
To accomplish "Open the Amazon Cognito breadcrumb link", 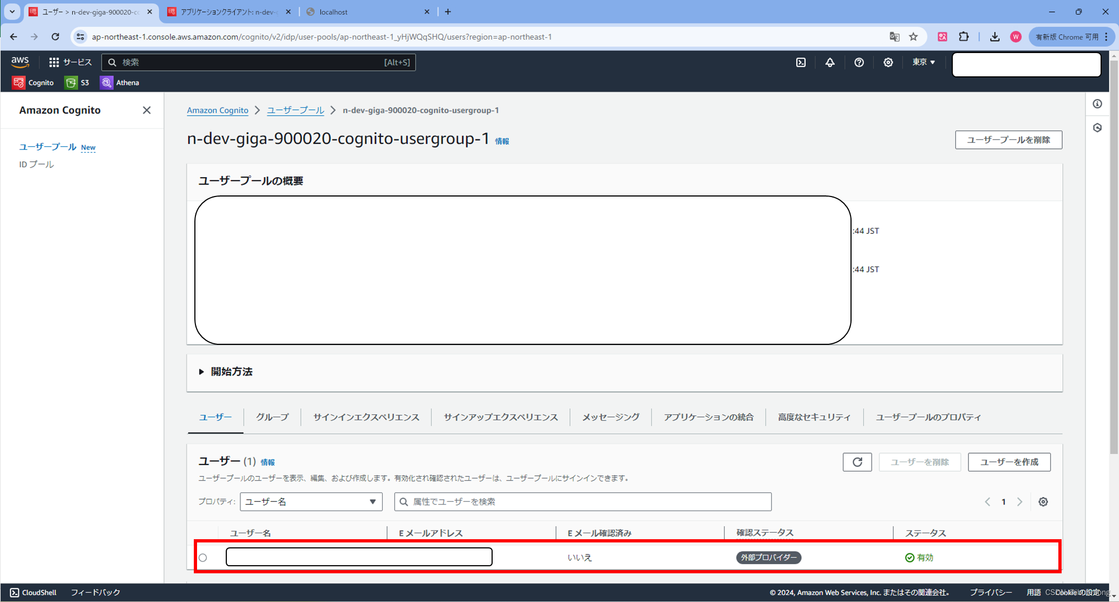I will tap(218, 110).
